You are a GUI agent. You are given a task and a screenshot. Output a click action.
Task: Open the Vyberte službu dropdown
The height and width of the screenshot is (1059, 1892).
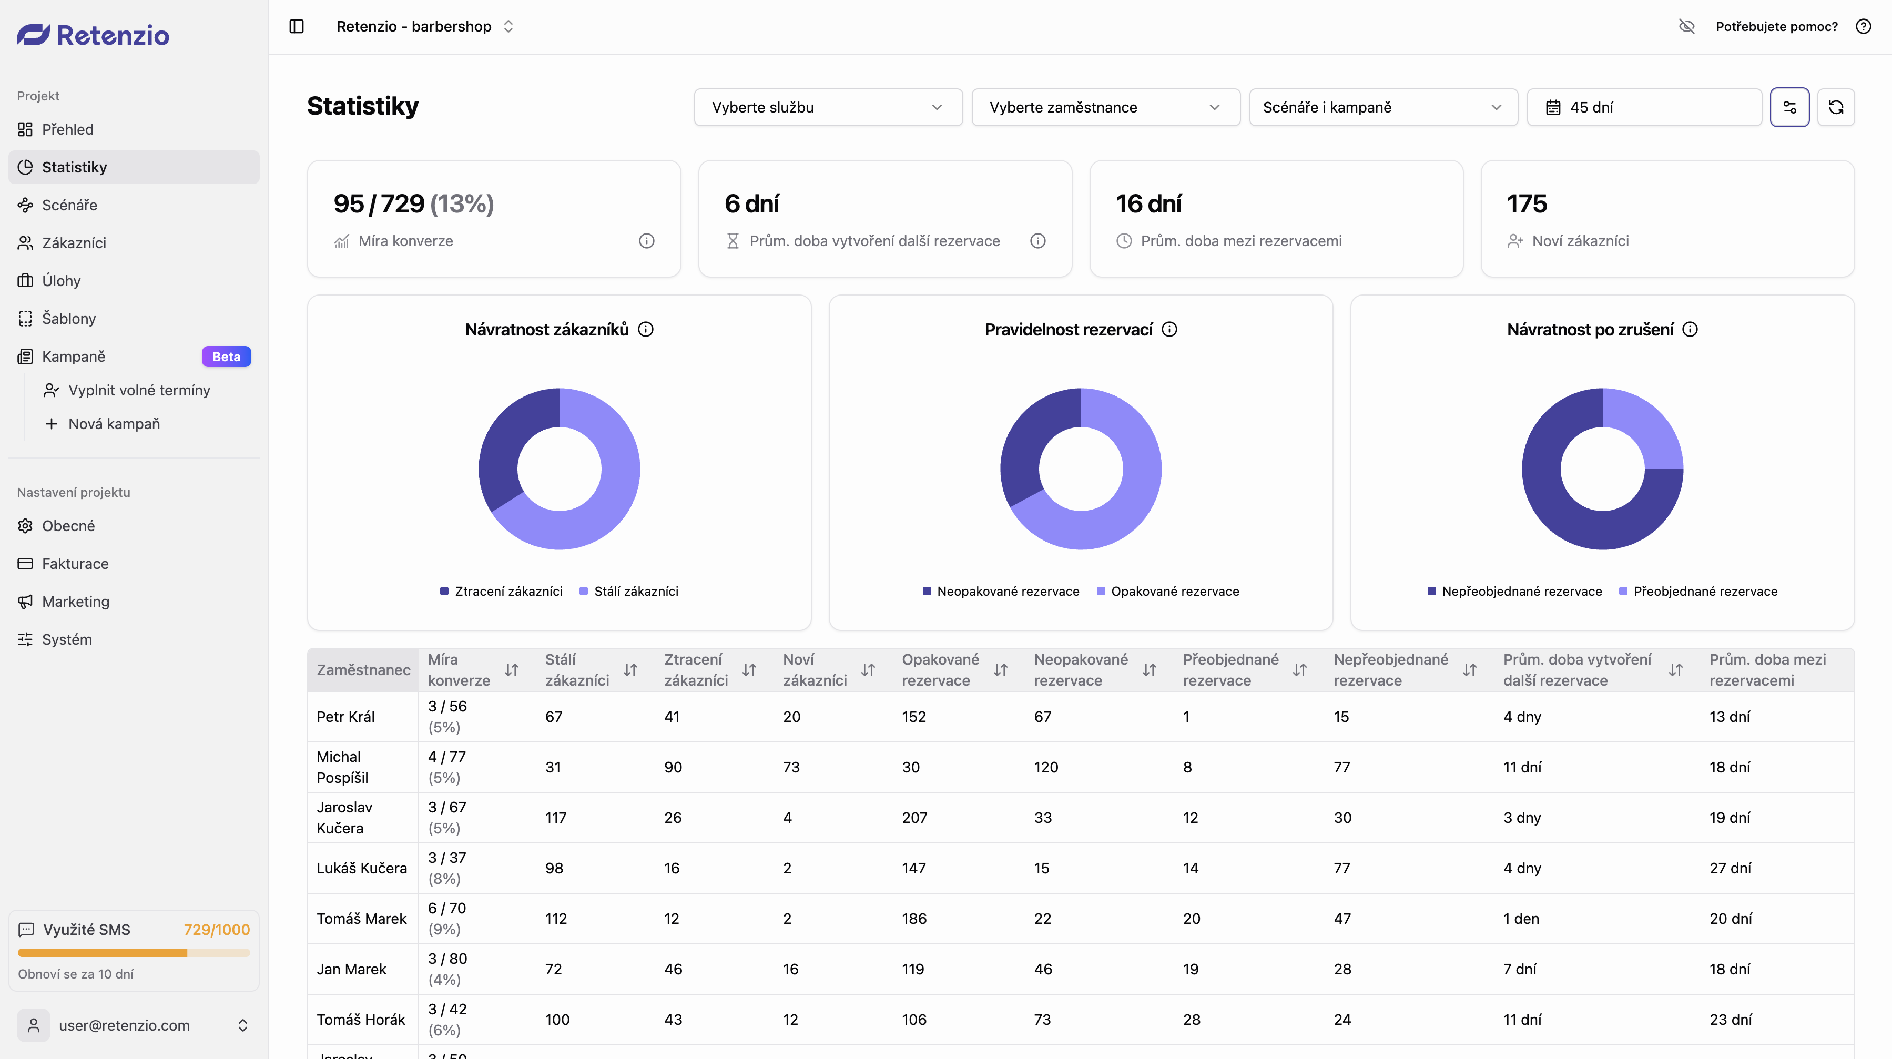(x=828, y=107)
